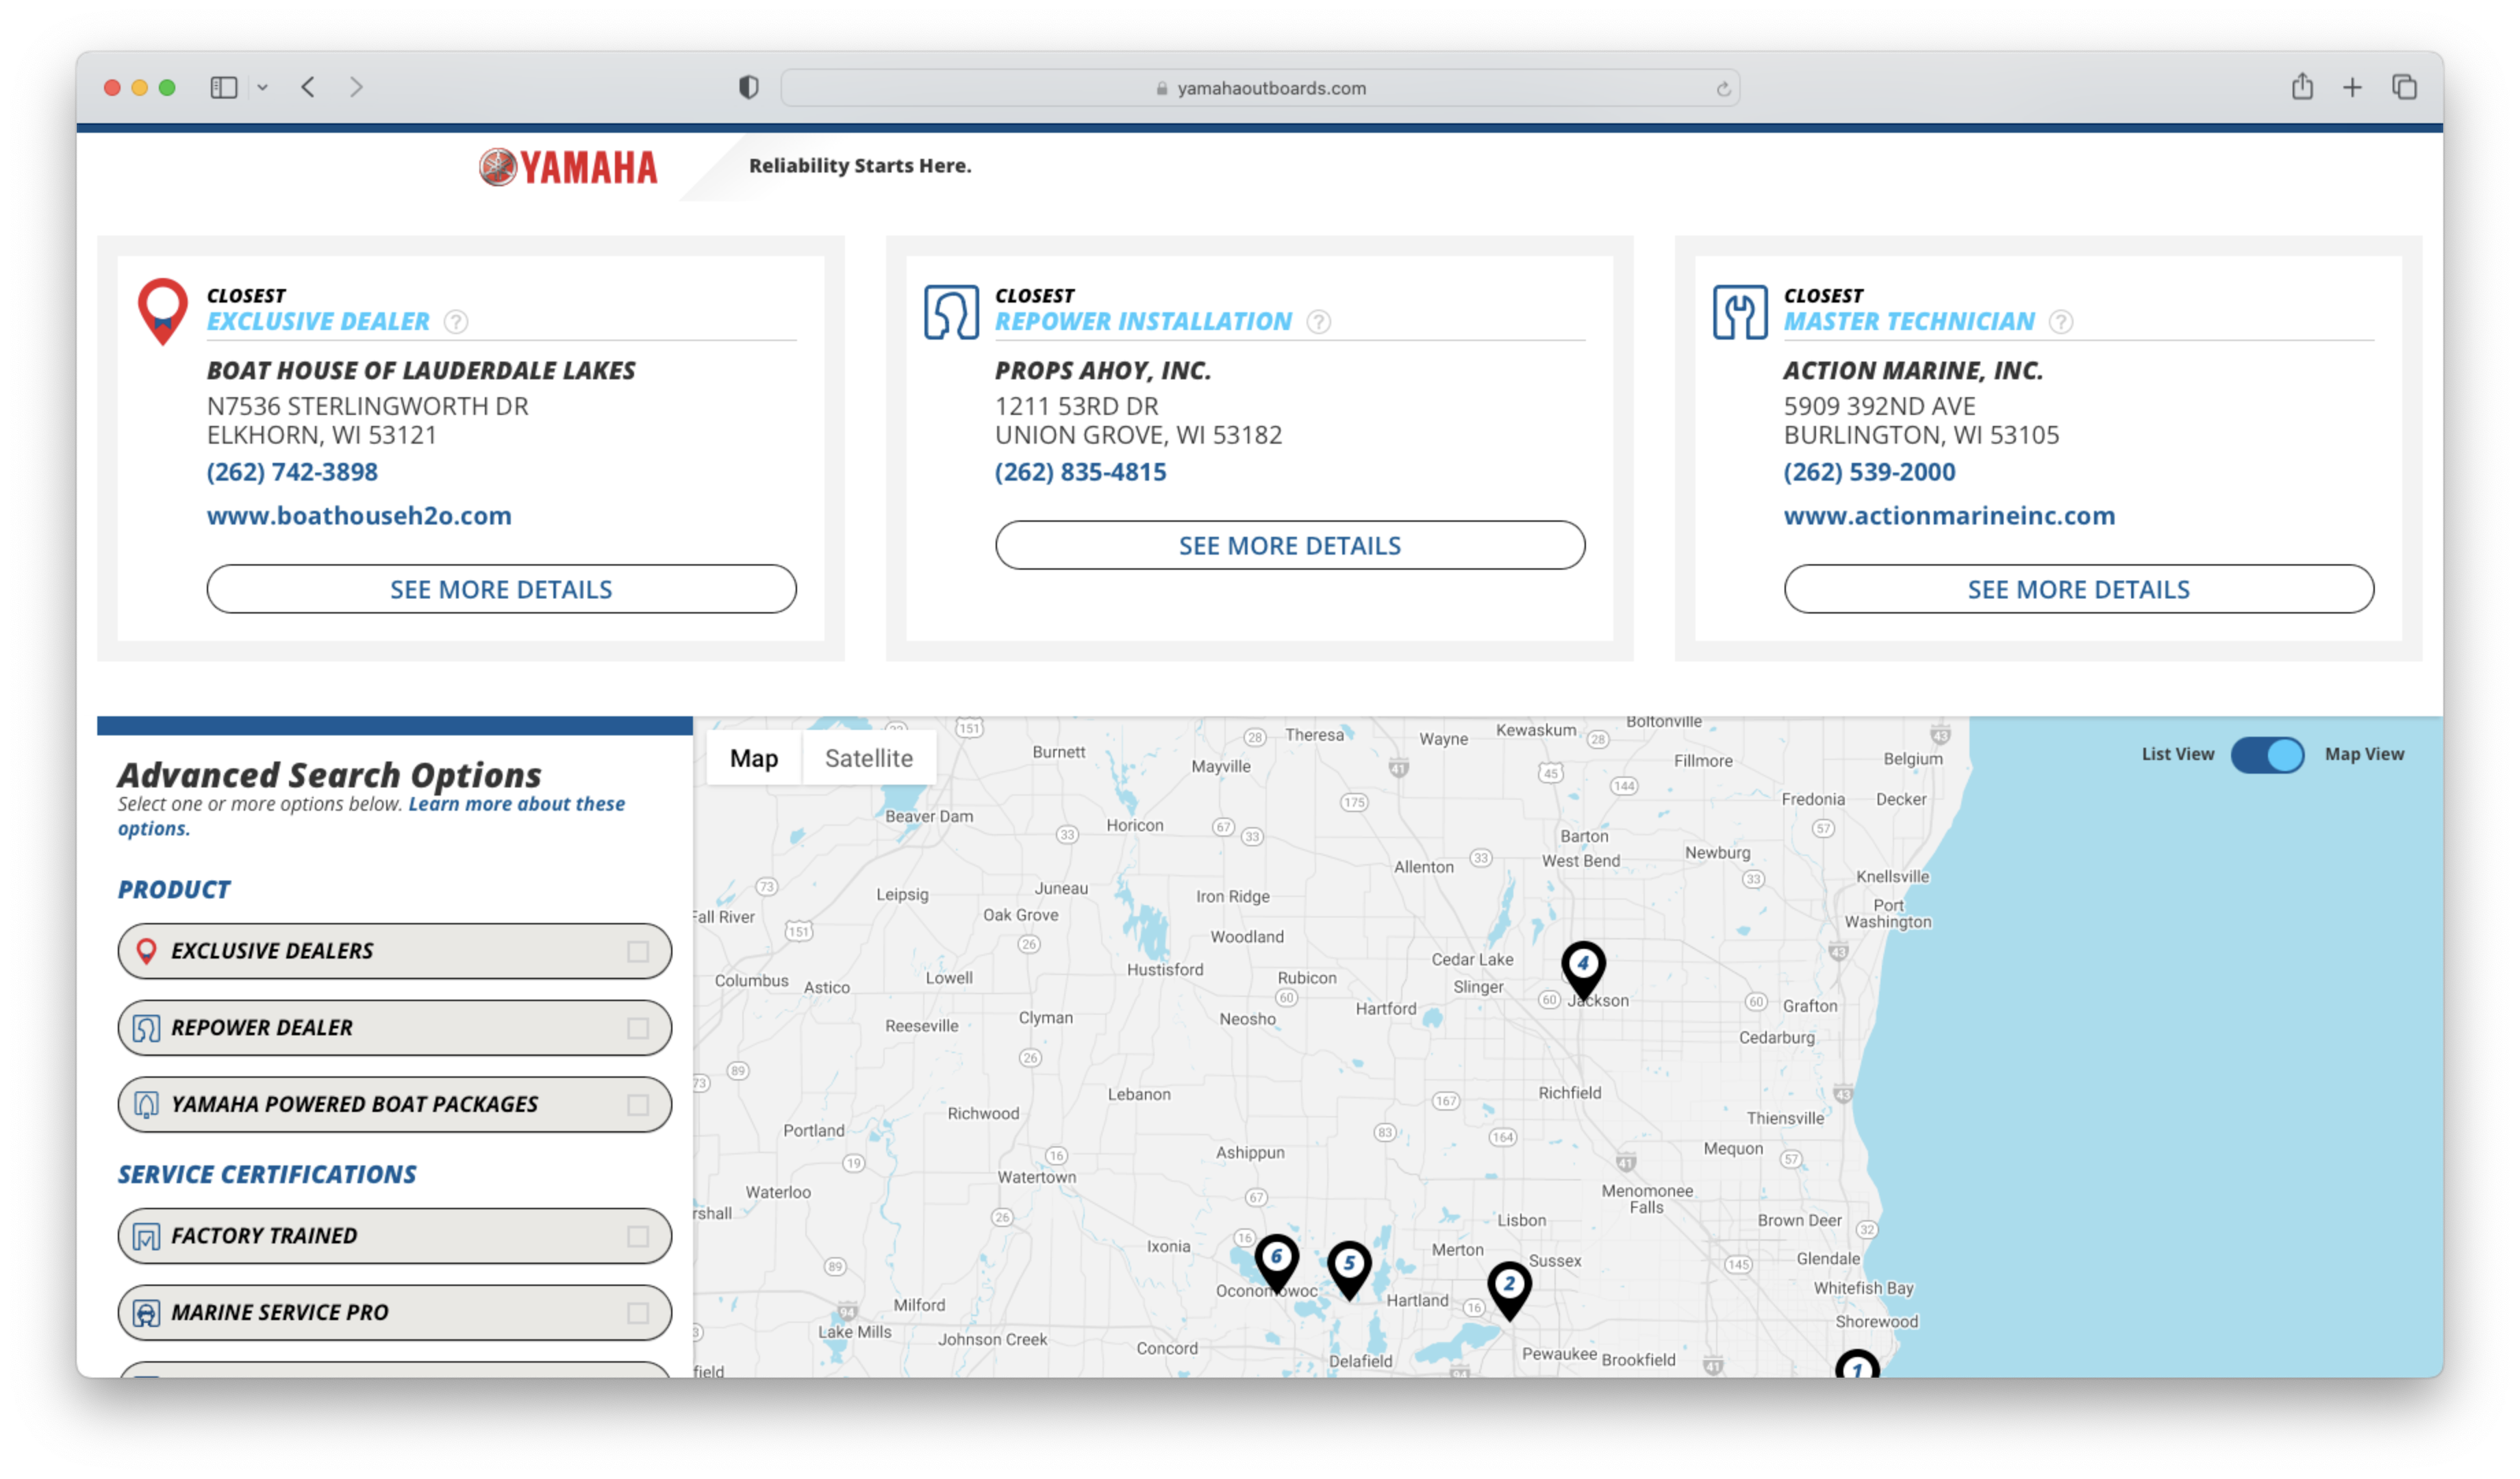Open www.boathouseh2o.com link
Image resolution: width=2520 pixels, height=1479 pixels.
pyautogui.click(x=359, y=516)
